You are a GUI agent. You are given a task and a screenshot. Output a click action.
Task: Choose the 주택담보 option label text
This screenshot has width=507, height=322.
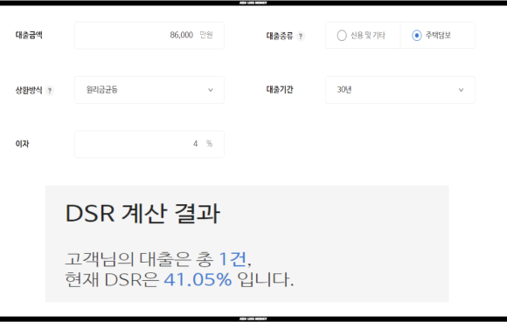tap(438, 35)
